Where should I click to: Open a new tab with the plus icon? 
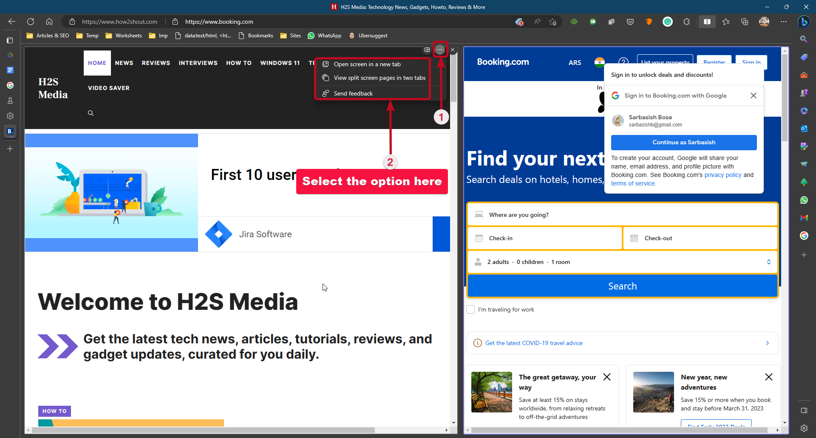[10, 149]
